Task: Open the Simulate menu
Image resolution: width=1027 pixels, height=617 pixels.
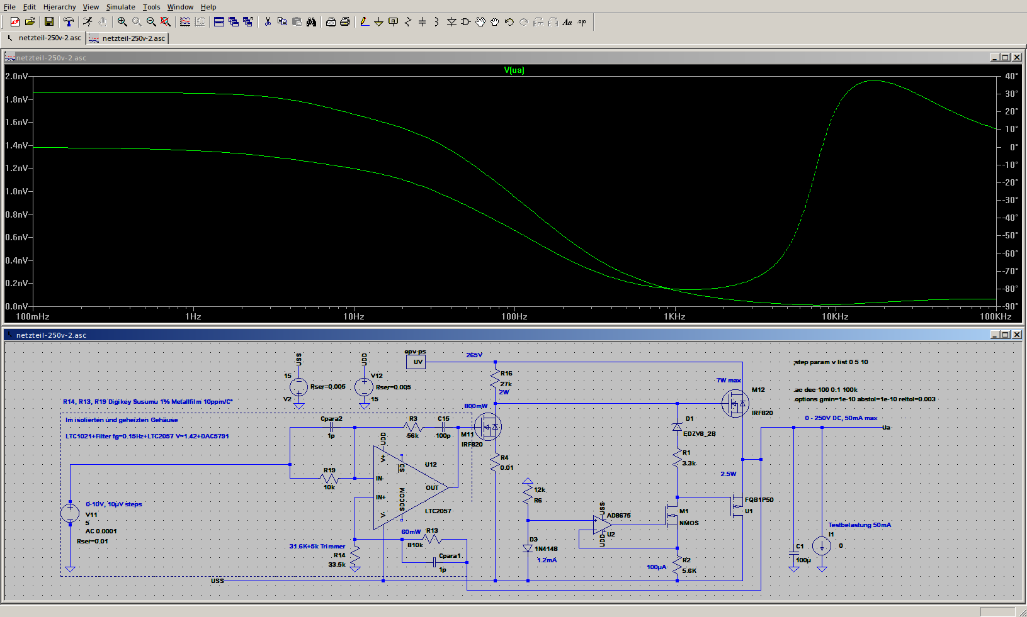Action: tap(120, 7)
